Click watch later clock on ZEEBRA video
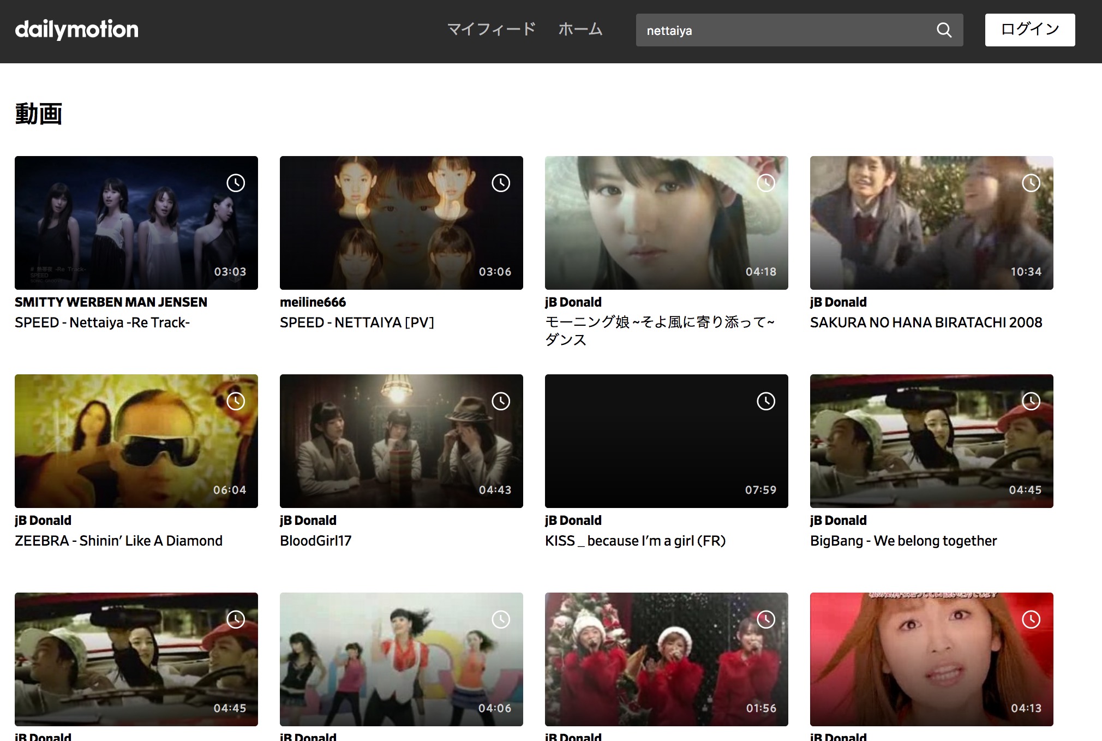Image resolution: width=1102 pixels, height=741 pixels. [236, 401]
